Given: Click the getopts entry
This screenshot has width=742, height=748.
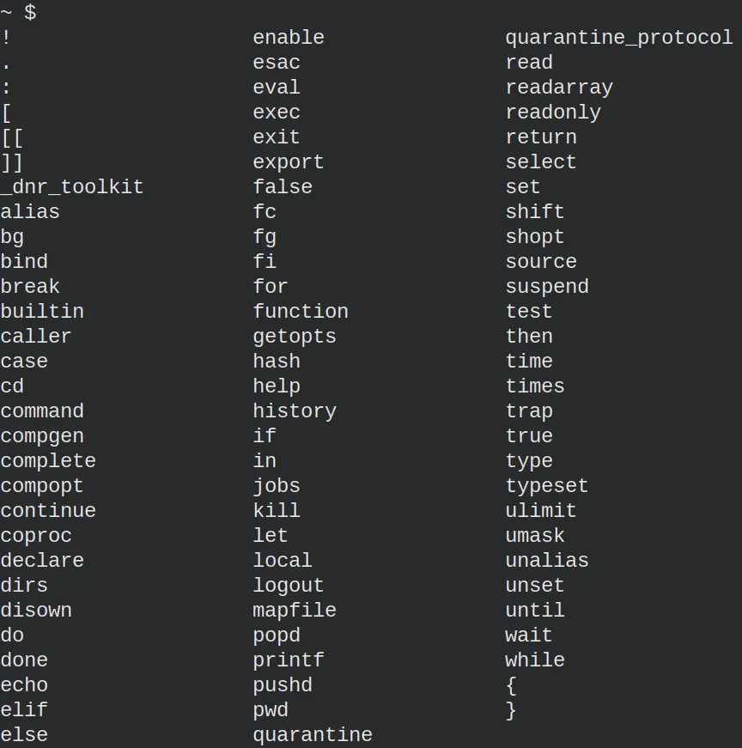Looking at the screenshot, I should coord(295,337).
